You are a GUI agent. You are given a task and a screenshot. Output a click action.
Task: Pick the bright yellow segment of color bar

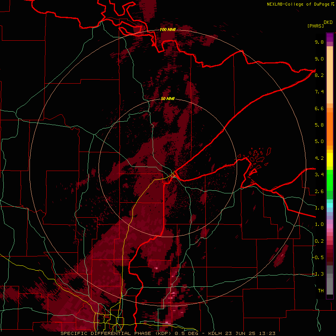pos(330,160)
